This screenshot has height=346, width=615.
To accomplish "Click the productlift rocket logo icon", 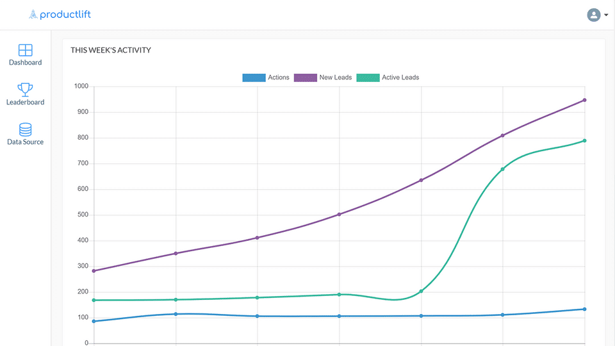I will [33, 15].
